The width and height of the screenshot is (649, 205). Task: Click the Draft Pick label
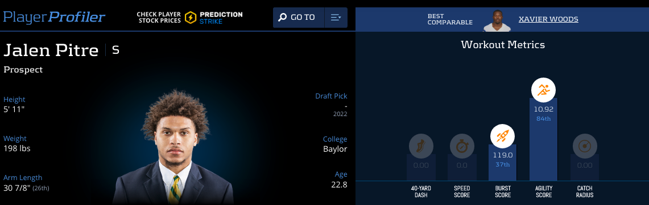(331, 96)
